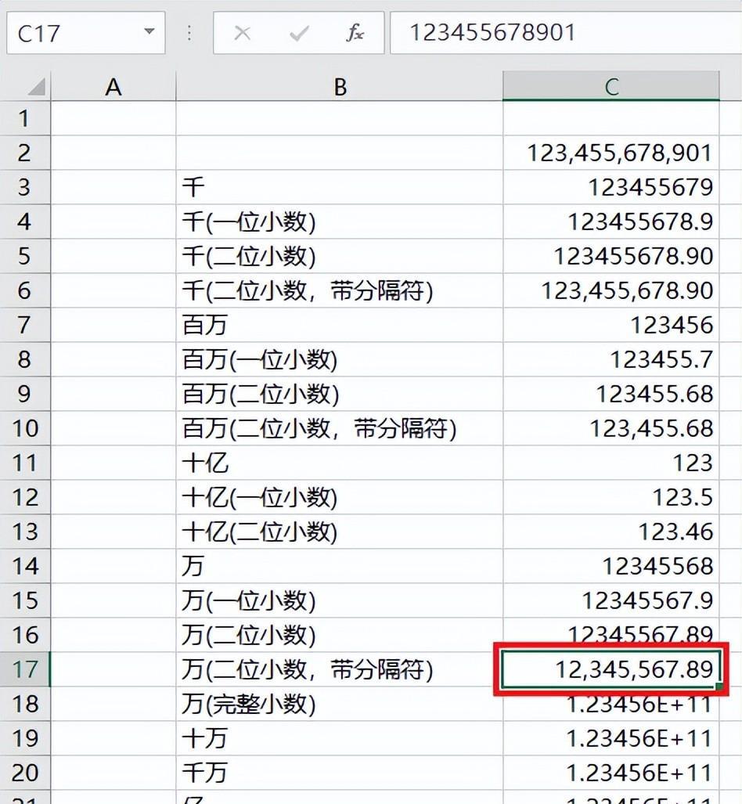Viewport: 742px width, 804px height.
Task: Click cell with value 12345568
Action: pyautogui.click(x=611, y=566)
